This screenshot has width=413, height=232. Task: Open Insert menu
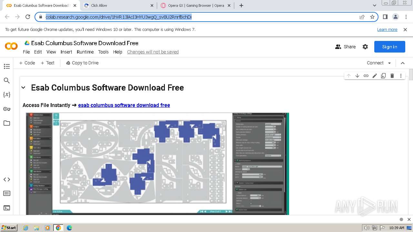[66, 52]
